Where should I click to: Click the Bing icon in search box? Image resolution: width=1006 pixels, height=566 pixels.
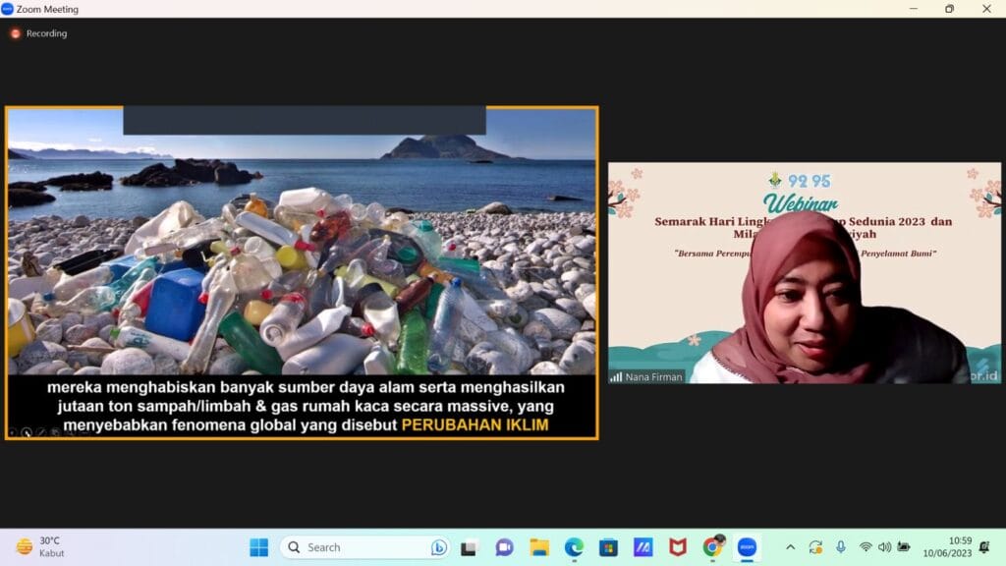tap(438, 547)
